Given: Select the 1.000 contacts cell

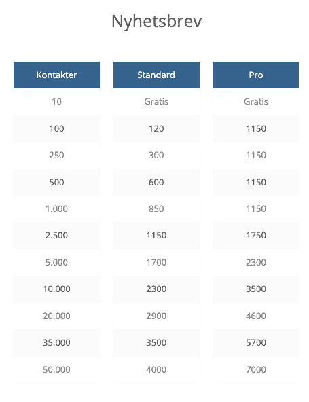Looking at the screenshot, I should coord(56,208).
